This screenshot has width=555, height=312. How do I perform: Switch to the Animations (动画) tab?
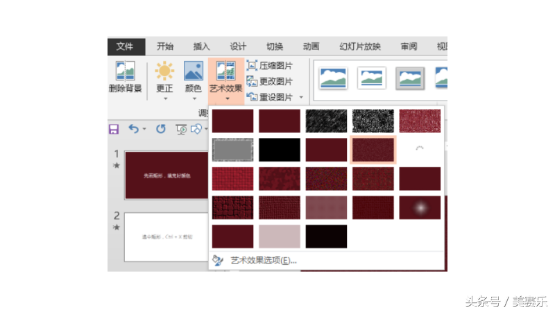click(311, 46)
